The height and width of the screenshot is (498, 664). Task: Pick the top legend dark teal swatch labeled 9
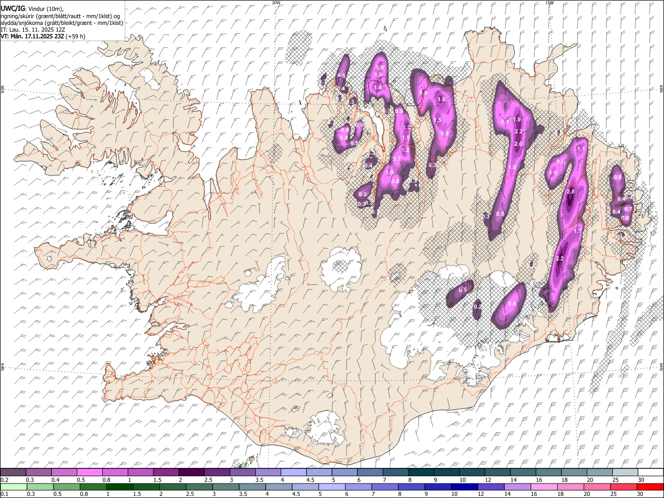tap(446, 473)
